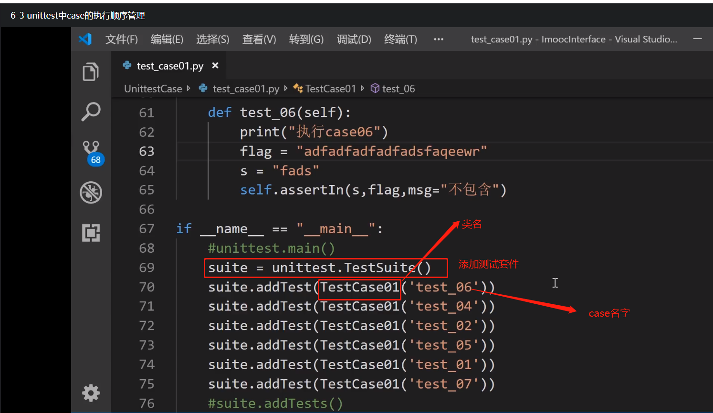This screenshot has height=413, width=713.
Task: Open Source Control view with 68 badge
Action: [92, 153]
